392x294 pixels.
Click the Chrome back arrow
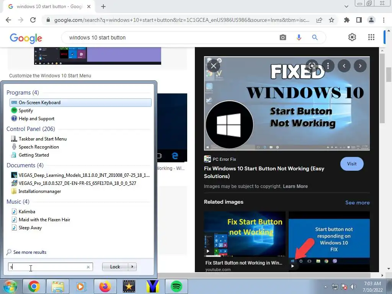8,20
